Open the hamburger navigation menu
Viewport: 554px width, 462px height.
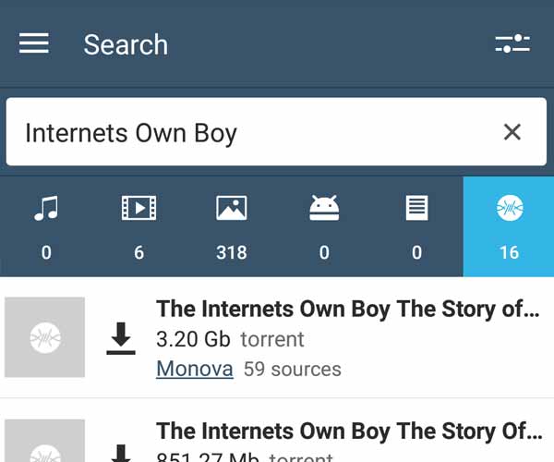click(x=34, y=43)
